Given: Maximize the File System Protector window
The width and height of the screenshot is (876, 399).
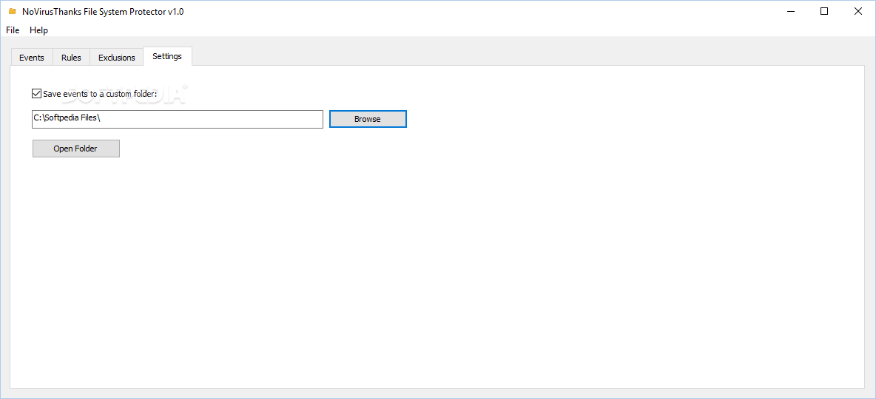Looking at the screenshot, I should pyautogui.click(x=824, y=11).
